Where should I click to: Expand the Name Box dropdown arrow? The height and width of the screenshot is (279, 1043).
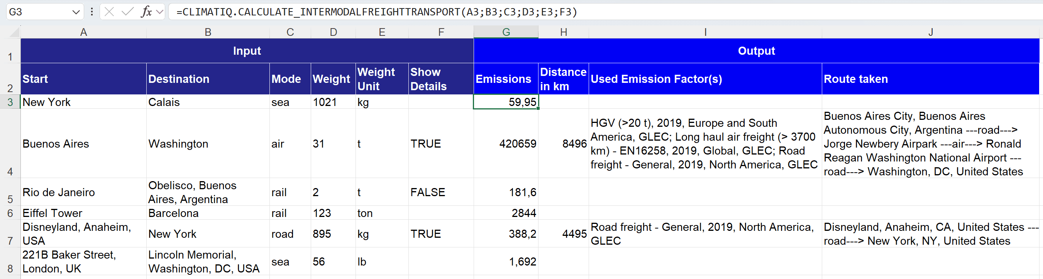[x=76, y=12]
